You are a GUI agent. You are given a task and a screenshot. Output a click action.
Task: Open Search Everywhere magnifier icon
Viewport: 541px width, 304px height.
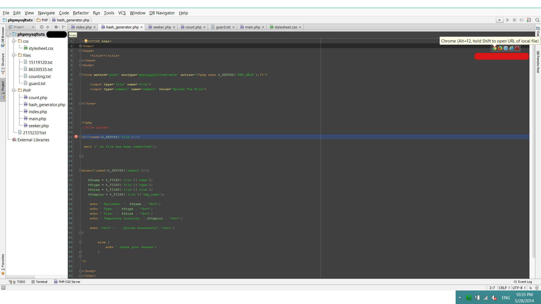pos(537,20)
